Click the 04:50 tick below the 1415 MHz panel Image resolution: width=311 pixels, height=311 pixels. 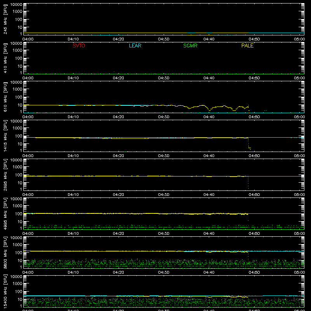(254, 156)
